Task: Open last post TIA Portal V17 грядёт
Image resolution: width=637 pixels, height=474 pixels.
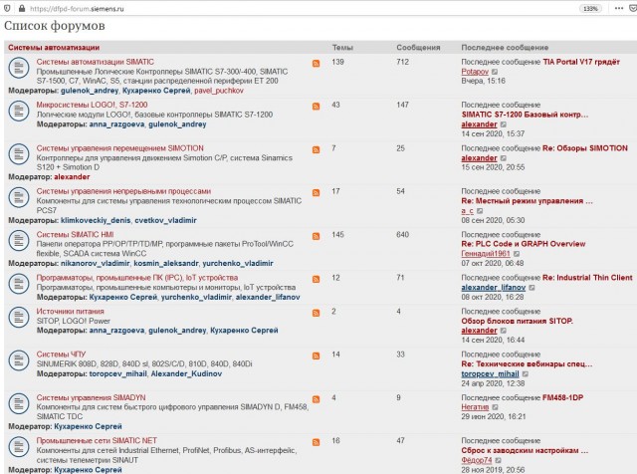Action: [x=581, y=62]
